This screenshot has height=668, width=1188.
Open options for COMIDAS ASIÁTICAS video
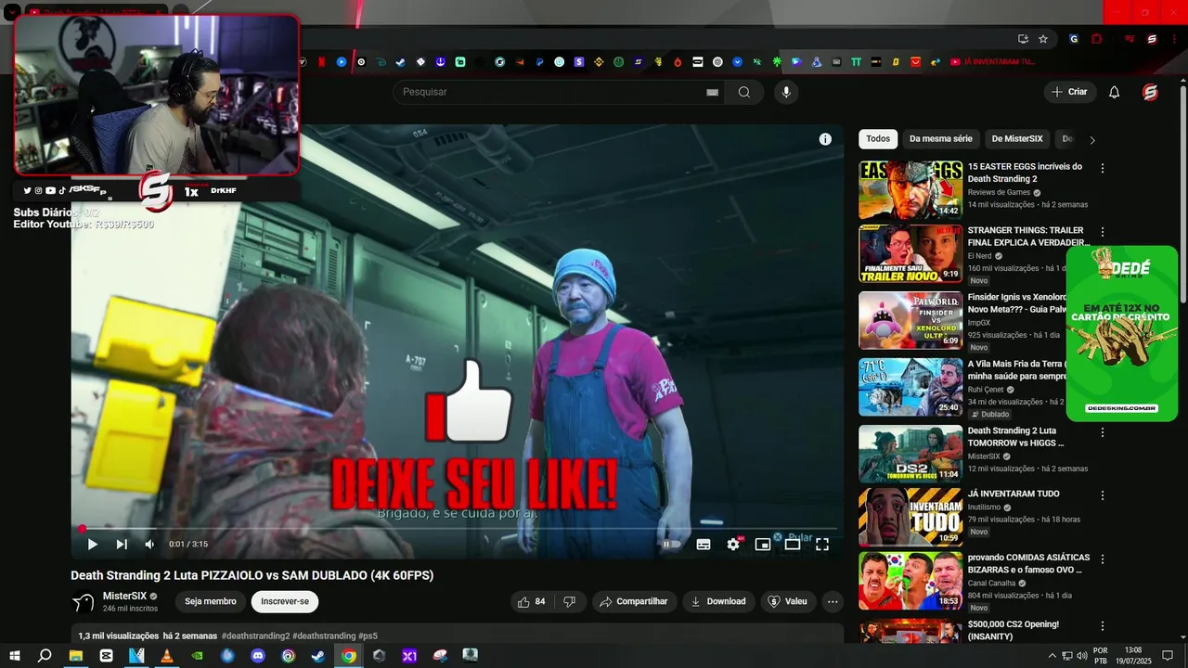pos(1103,559)
